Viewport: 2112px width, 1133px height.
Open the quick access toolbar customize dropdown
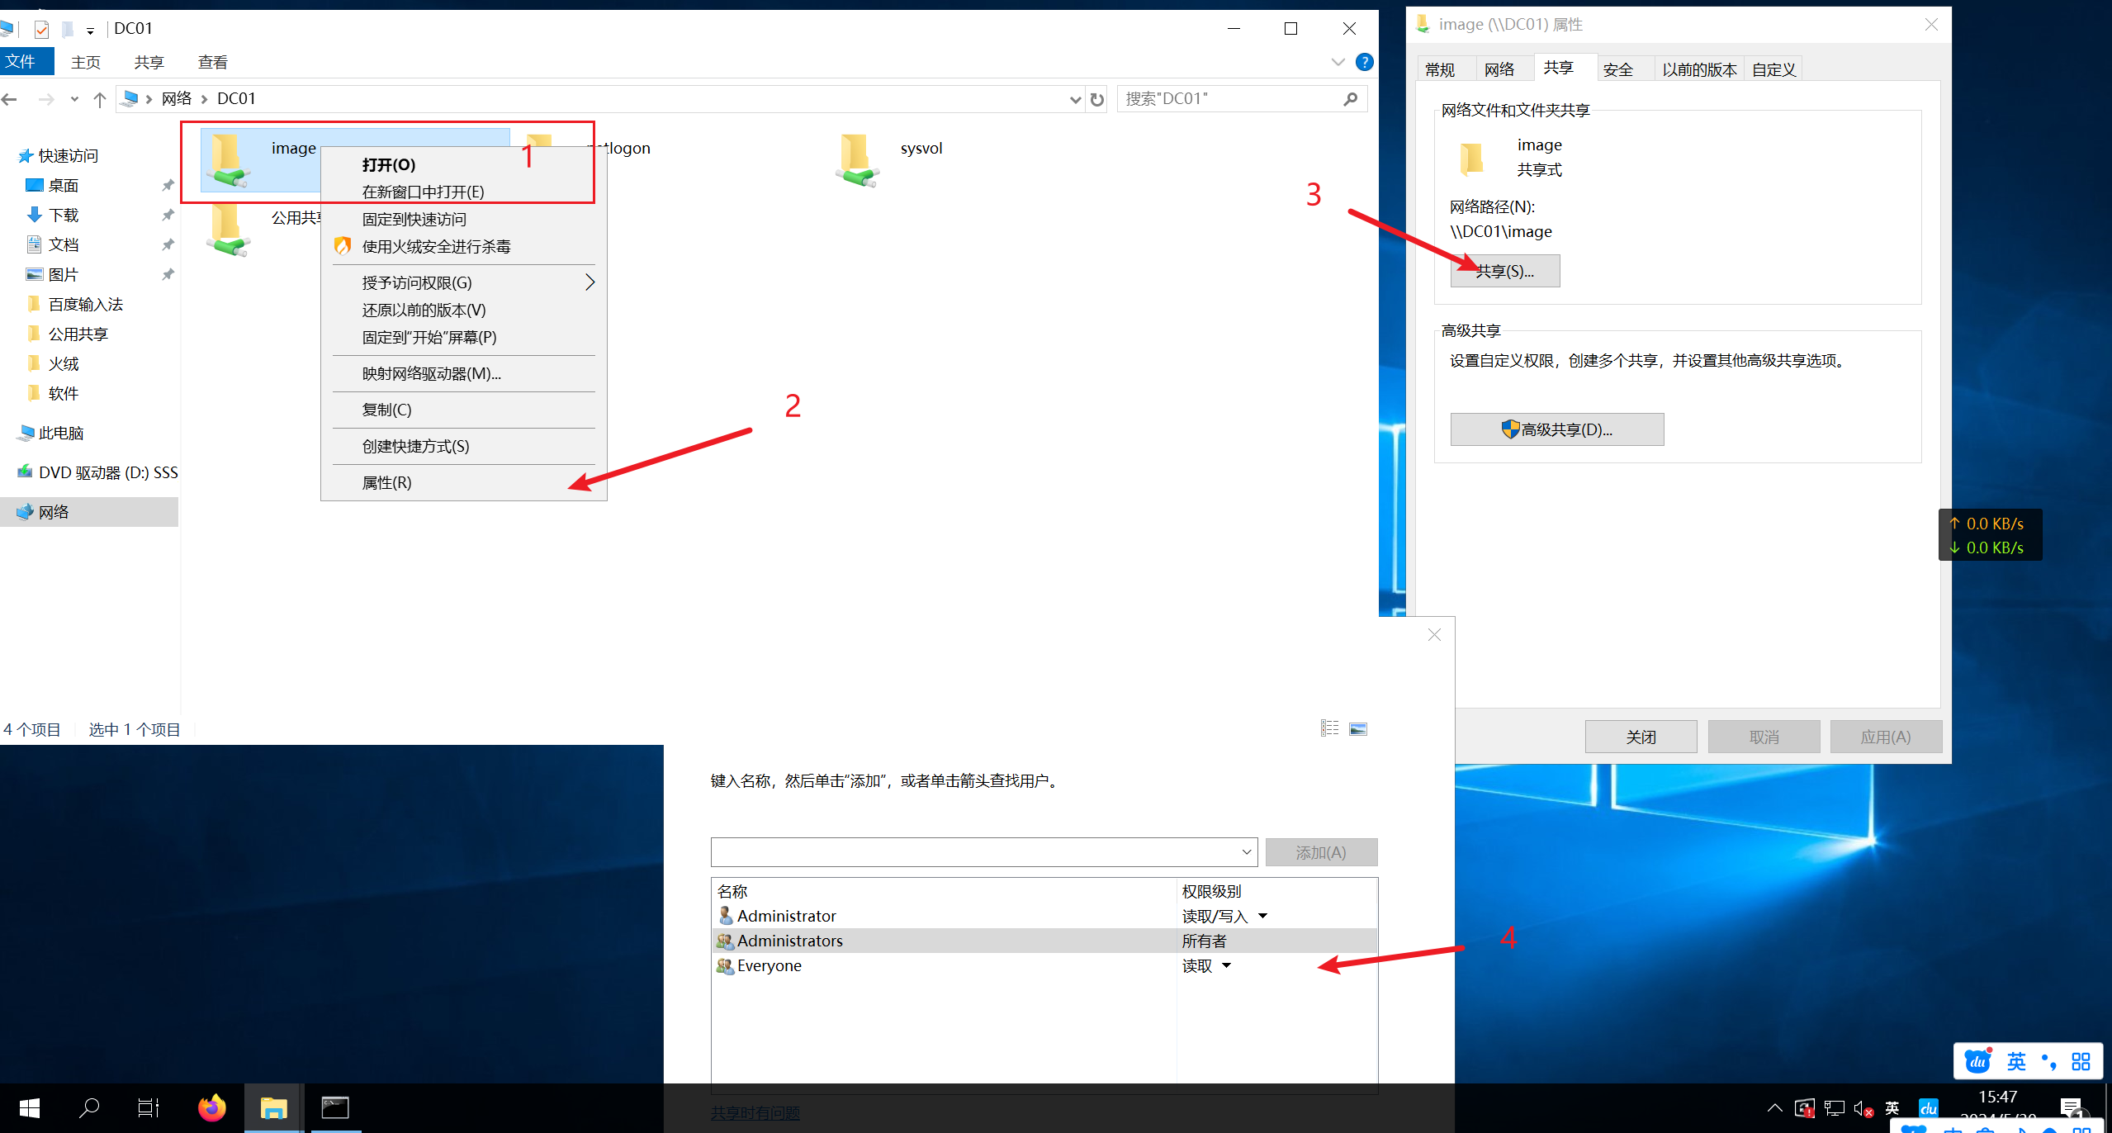(x=91, y=31)
